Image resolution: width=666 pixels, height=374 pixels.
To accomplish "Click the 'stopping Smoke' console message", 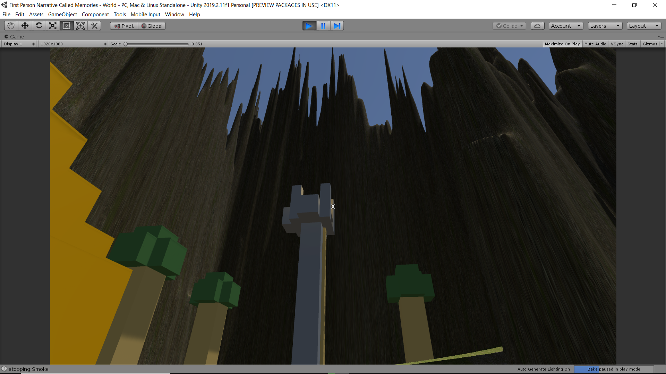I will pyautogui.click(x=28, y=369).
